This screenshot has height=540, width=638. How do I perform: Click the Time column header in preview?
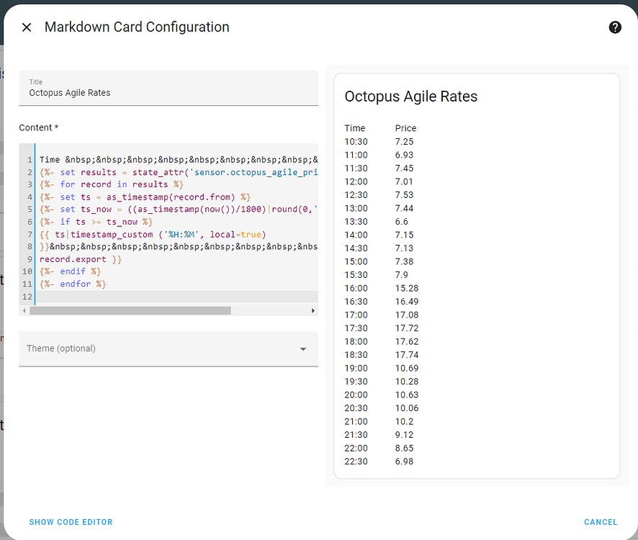coord(354,128)
